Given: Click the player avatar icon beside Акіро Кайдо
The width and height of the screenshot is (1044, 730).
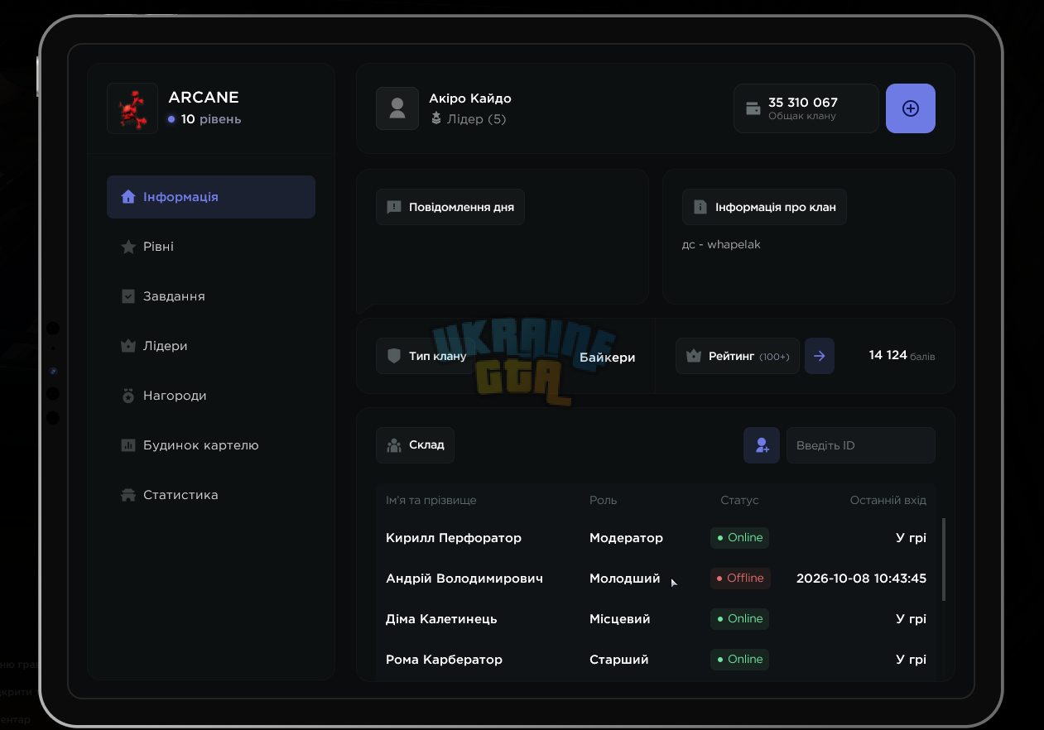Looking at the screenshot, I should click(x=397, y=108).
